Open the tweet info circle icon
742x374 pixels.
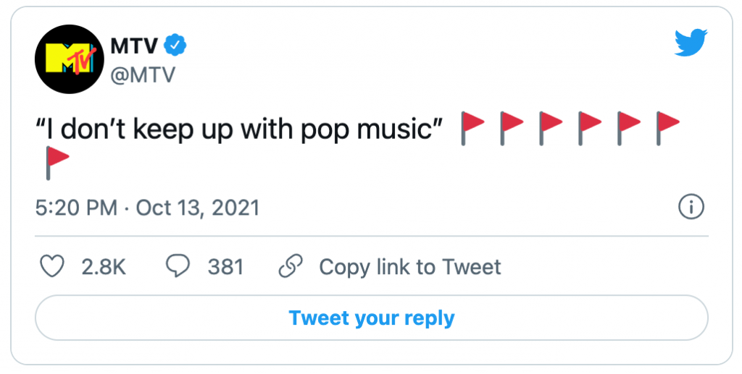(x=691, y=208)
